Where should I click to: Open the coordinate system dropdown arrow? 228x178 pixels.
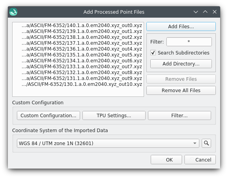[195, 143]
